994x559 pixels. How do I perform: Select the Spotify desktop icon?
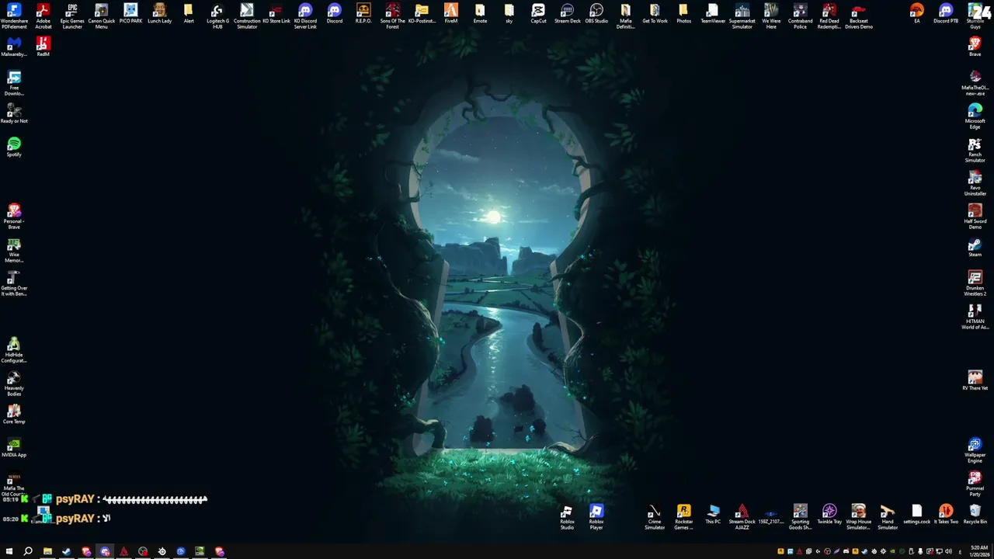14,147
